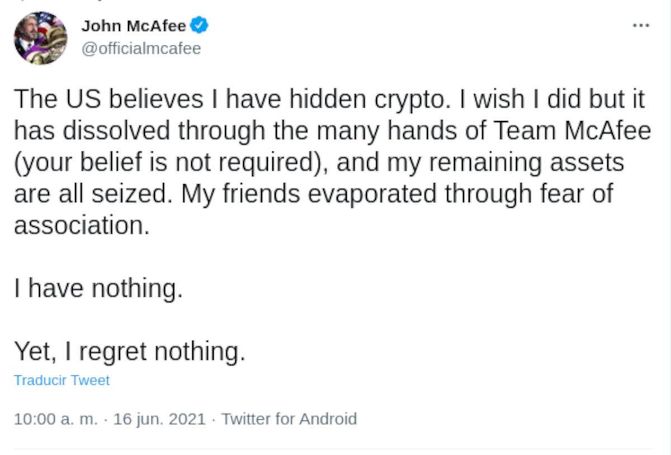Click the 16 jun. 2021 date
This screenshot has width=671, height=455.
[159, 419]
